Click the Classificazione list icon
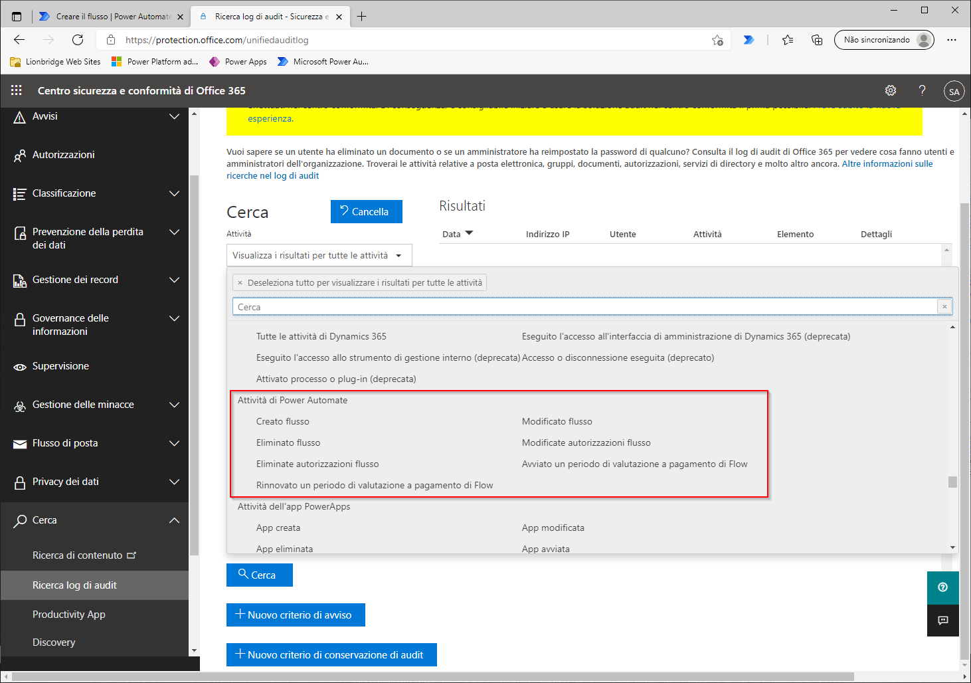The width and height of the screenshot is (971, 683). pyautogui.click(x=20, y=194)
